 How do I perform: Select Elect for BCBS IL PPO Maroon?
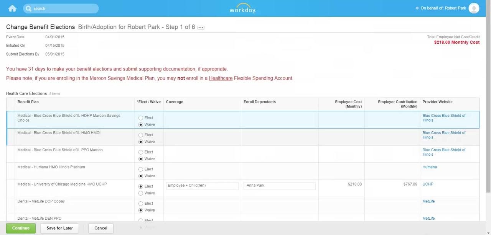click(x=141, y=152)
